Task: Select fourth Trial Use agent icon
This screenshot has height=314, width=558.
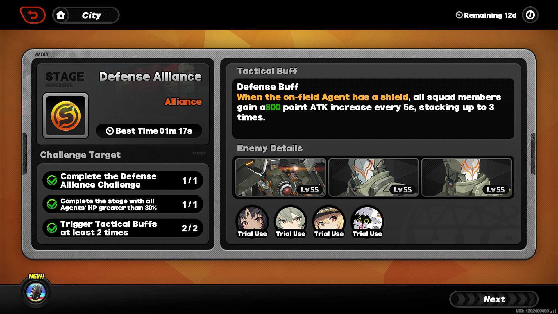Action: [x=366, y=222]
